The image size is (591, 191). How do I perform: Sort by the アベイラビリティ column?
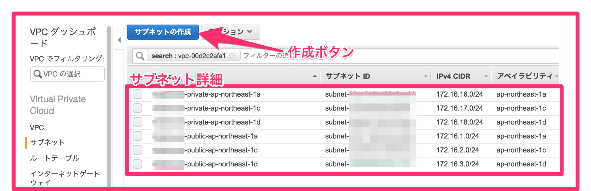pos(526,76)
